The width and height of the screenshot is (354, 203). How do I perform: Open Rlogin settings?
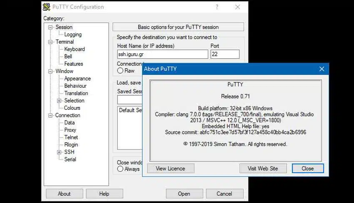pos(71,145)
